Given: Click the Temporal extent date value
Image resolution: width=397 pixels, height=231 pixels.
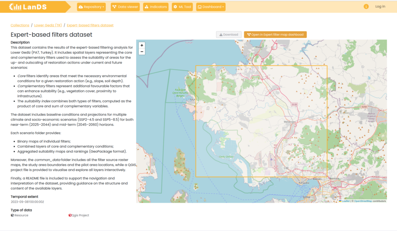Looking at the screenshot, I should [28, 202].
